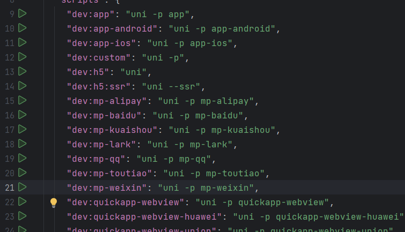Click the "dev:h5:ssr" key
The height and width of the screenshot is (232, 405).
point(99,87)
